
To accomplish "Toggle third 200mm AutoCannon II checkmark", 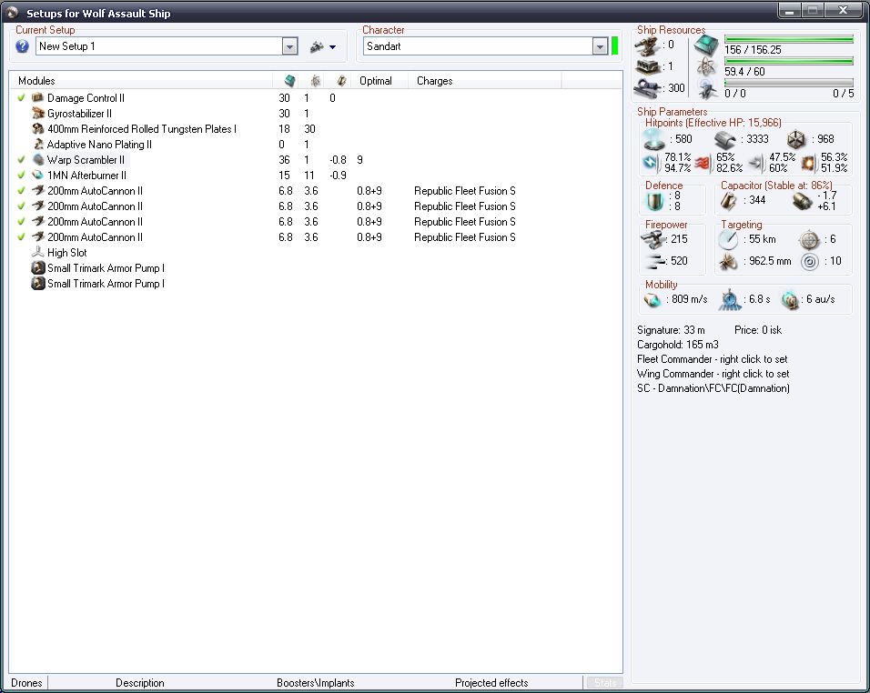I will point(21,222).
